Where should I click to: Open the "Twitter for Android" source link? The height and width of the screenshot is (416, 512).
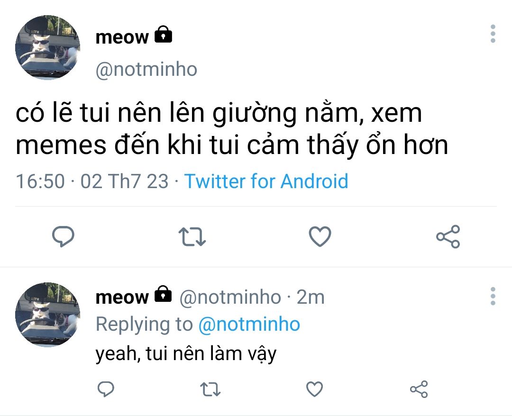click(x=266, y=181)
